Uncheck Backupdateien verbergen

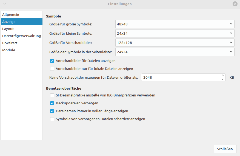(52, 103)
